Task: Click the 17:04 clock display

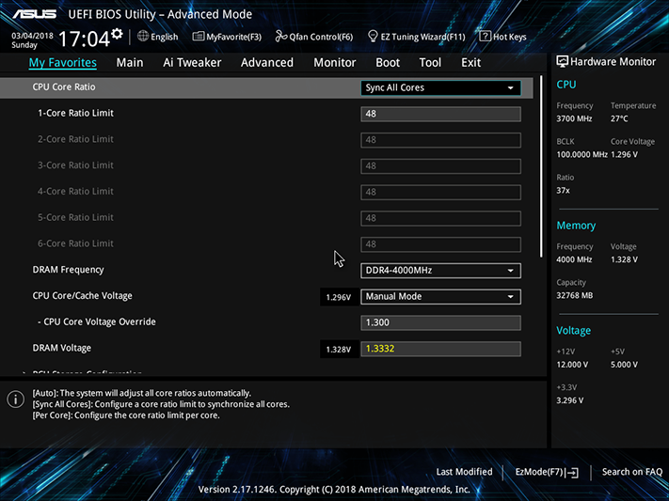Action: tap(84, 39)
